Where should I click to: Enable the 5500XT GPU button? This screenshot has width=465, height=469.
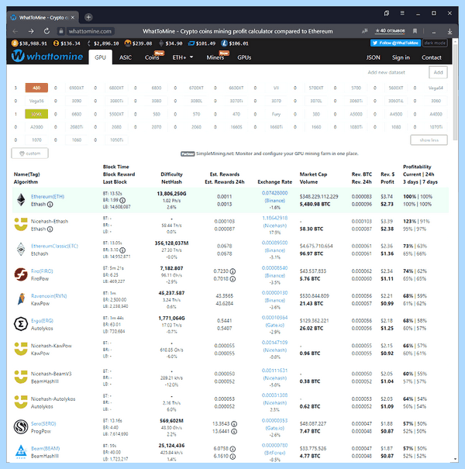pos(116,114)
